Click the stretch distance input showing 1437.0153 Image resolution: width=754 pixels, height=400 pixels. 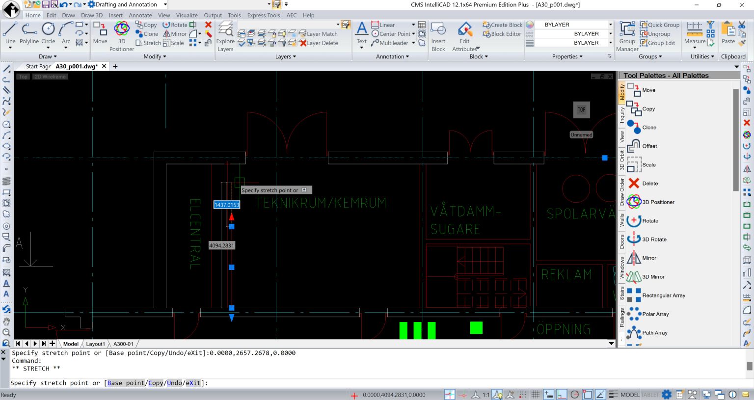tap(226, 205)
